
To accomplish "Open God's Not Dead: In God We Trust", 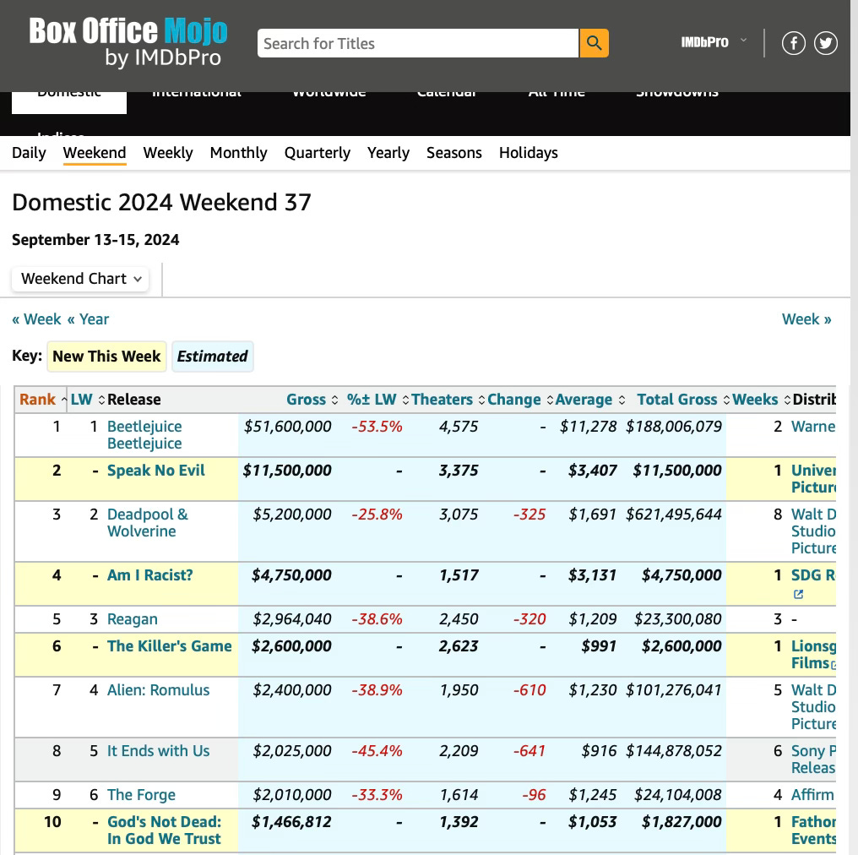I will pos(164,830).
